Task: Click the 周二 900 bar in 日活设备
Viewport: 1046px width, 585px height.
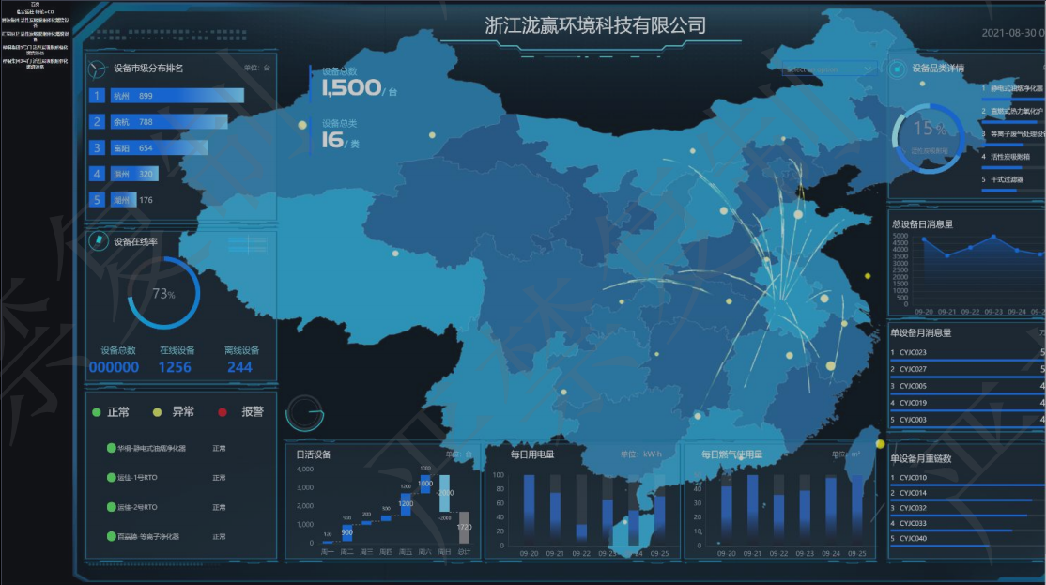Action: click(x=346, y=531)
